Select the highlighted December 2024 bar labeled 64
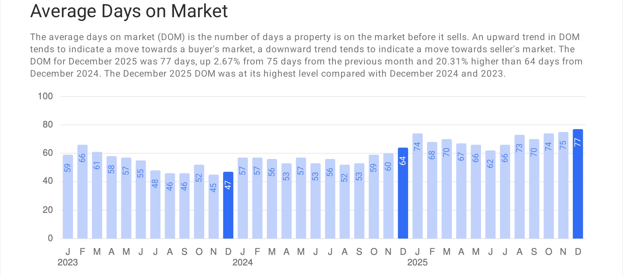This screenshot has height=276, width=623. click(403, 193)
